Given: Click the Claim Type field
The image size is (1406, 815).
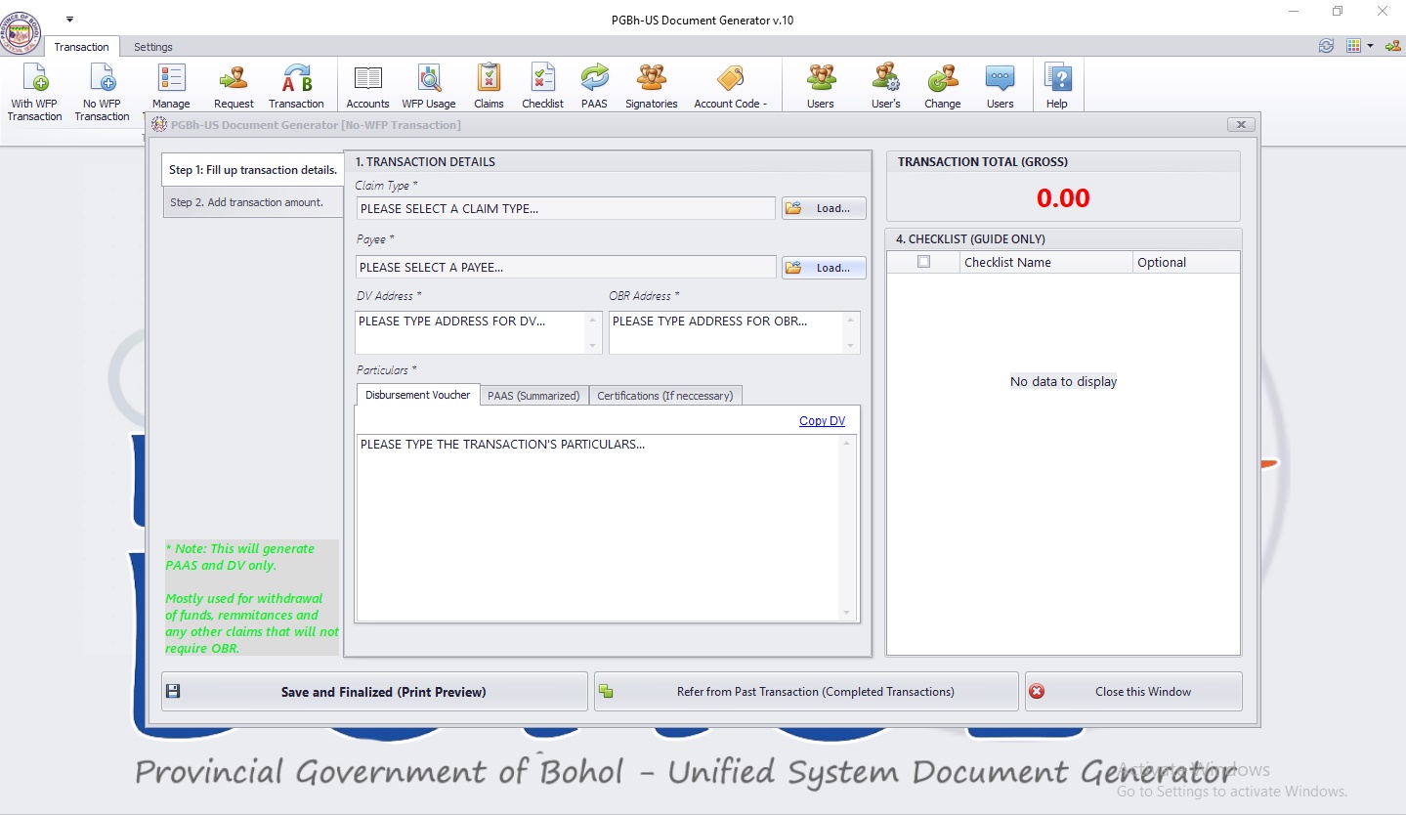Looking at the screenshot, I should coord(566,208).
